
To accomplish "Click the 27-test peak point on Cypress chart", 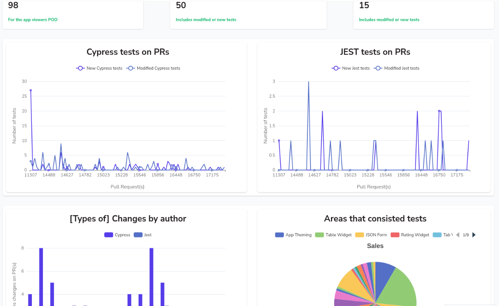I will click(x=31, y=90).
